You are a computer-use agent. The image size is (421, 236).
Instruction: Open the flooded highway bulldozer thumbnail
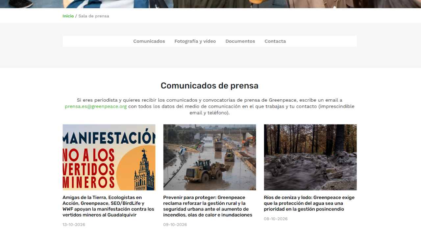(x=210, y=157)
